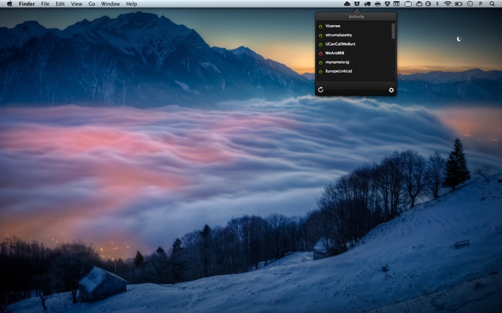Click the delivery truck menu bar icon
This screenshot has width=502, height=313.
coord(367,4)
